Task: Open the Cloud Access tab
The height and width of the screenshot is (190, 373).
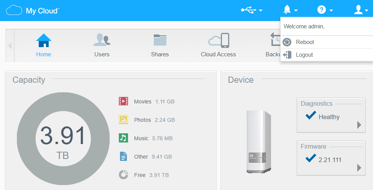Action: pyautogui.click(x=219, y=46)
